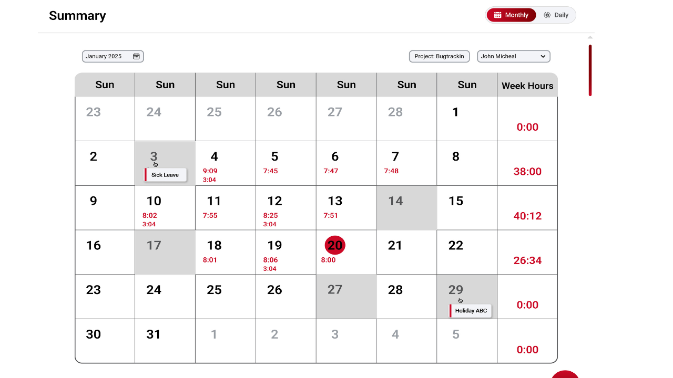Select date 31 in the calendar
The height and width of the screenshot is (378, 673).
(x=154, y=334)
